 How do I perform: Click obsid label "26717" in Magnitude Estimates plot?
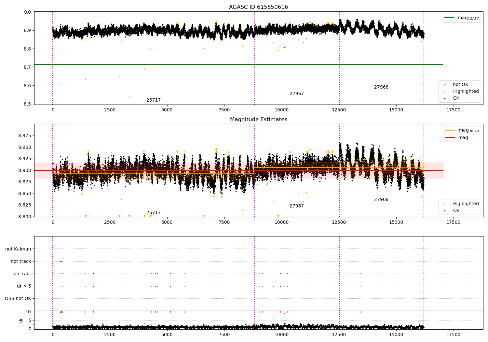point(154,213)
